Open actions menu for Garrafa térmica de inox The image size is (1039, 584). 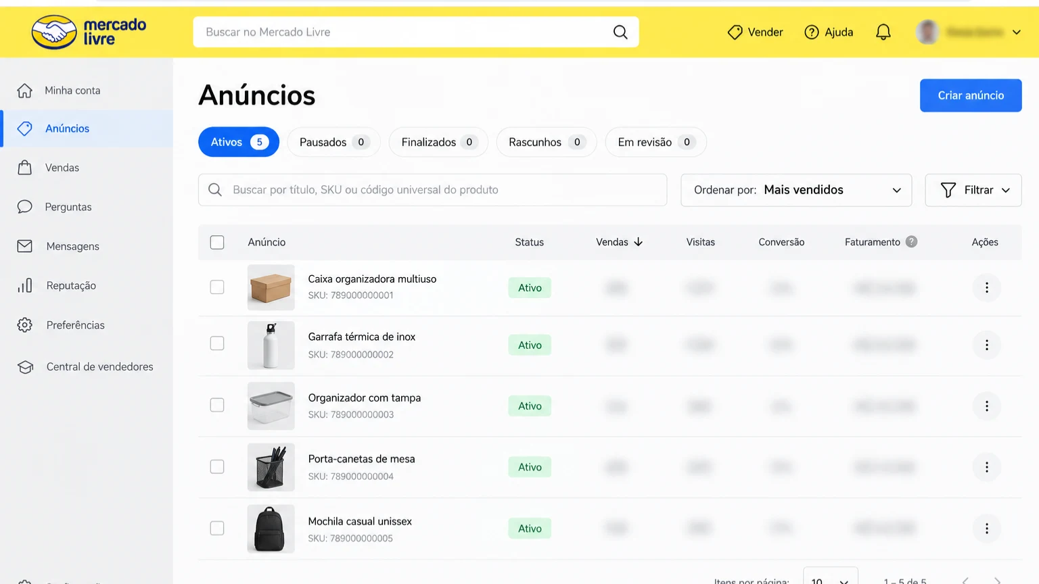point(987,345)
